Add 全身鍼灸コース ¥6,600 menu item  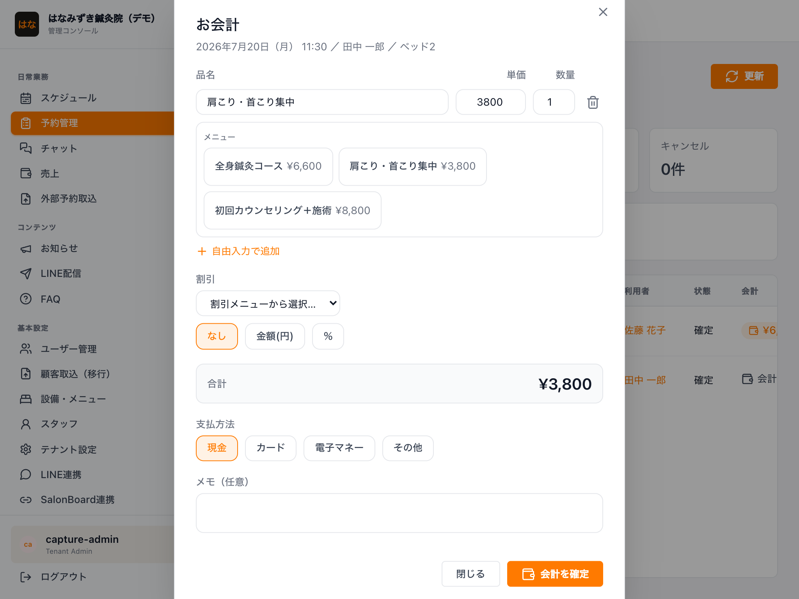pyautogui.click(x=268, y=167)
